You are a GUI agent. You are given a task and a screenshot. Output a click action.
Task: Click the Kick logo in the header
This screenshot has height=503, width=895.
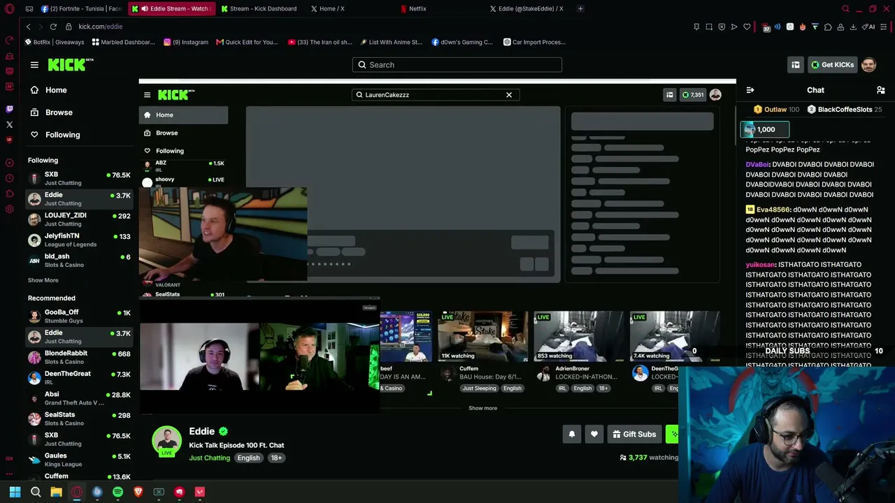click(71, 64)
